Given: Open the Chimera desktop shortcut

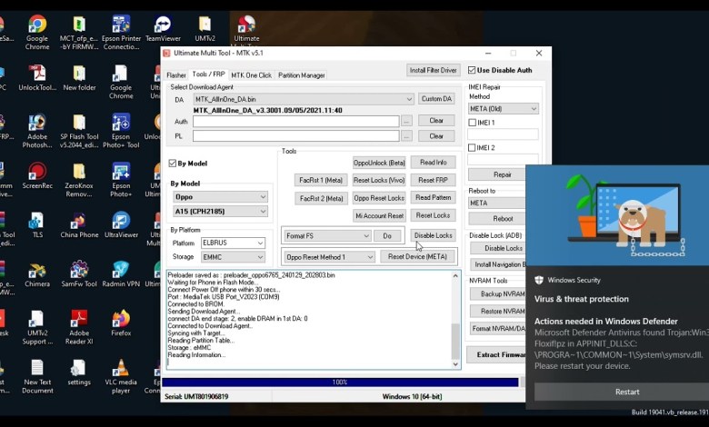Looking at the screenshot, I should [37, 270].
